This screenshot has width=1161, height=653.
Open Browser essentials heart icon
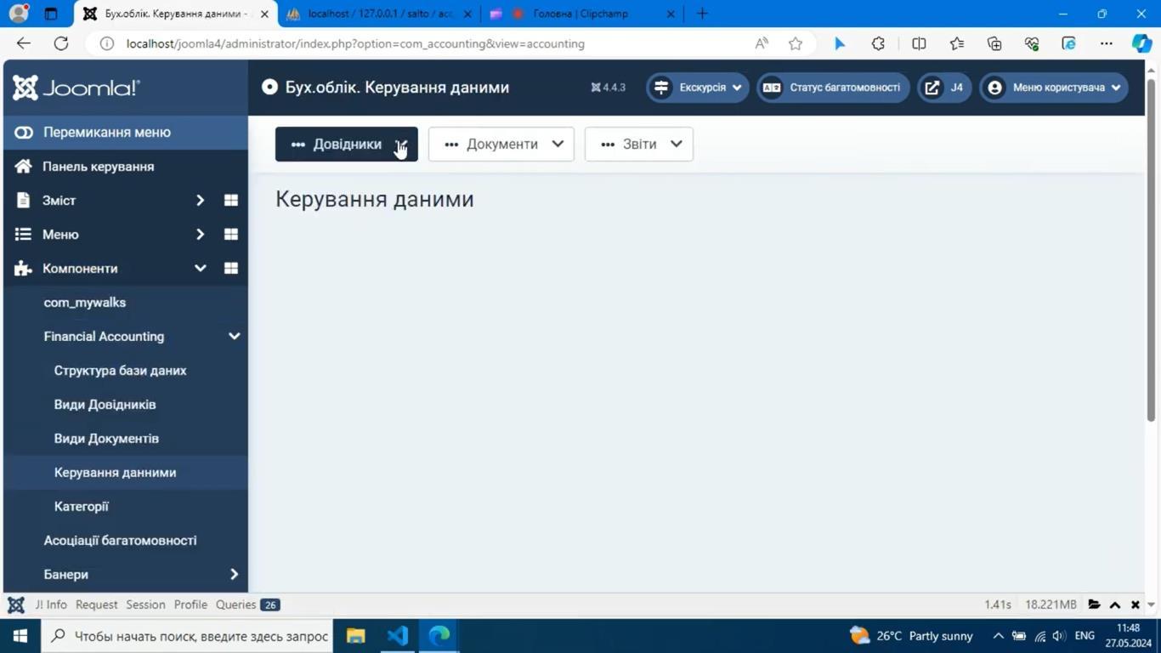(1032, 43)
